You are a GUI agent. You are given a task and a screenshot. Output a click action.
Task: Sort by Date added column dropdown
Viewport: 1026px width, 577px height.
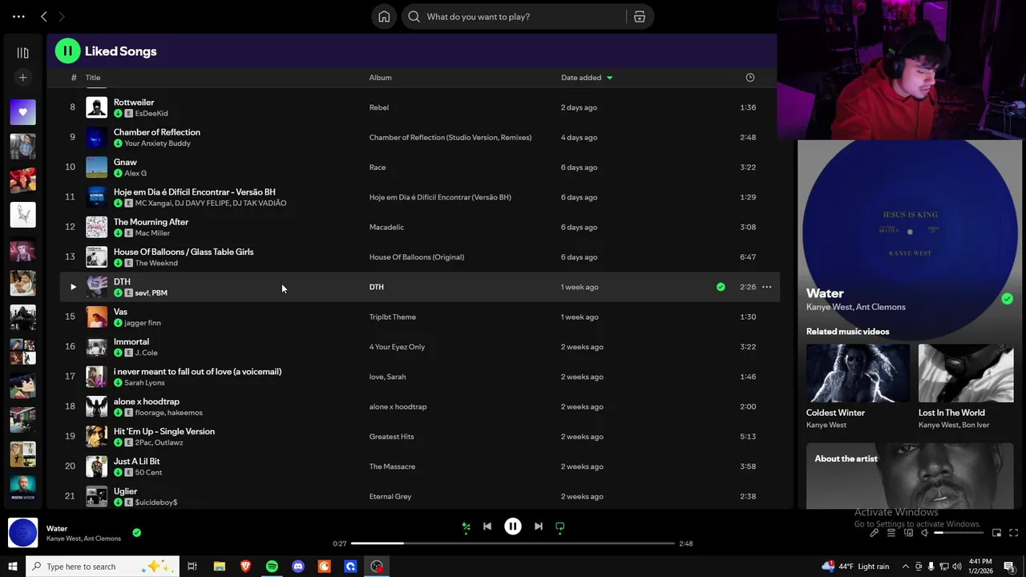coord(587,78)
